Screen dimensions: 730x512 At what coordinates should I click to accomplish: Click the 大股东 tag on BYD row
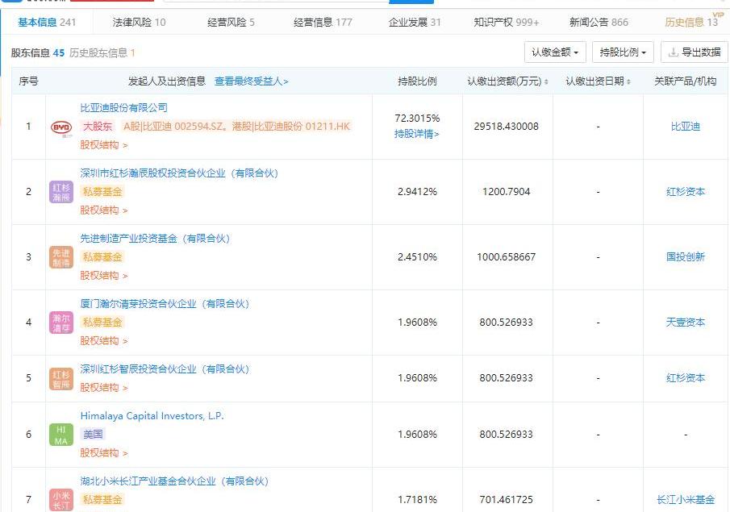(98, 126)
